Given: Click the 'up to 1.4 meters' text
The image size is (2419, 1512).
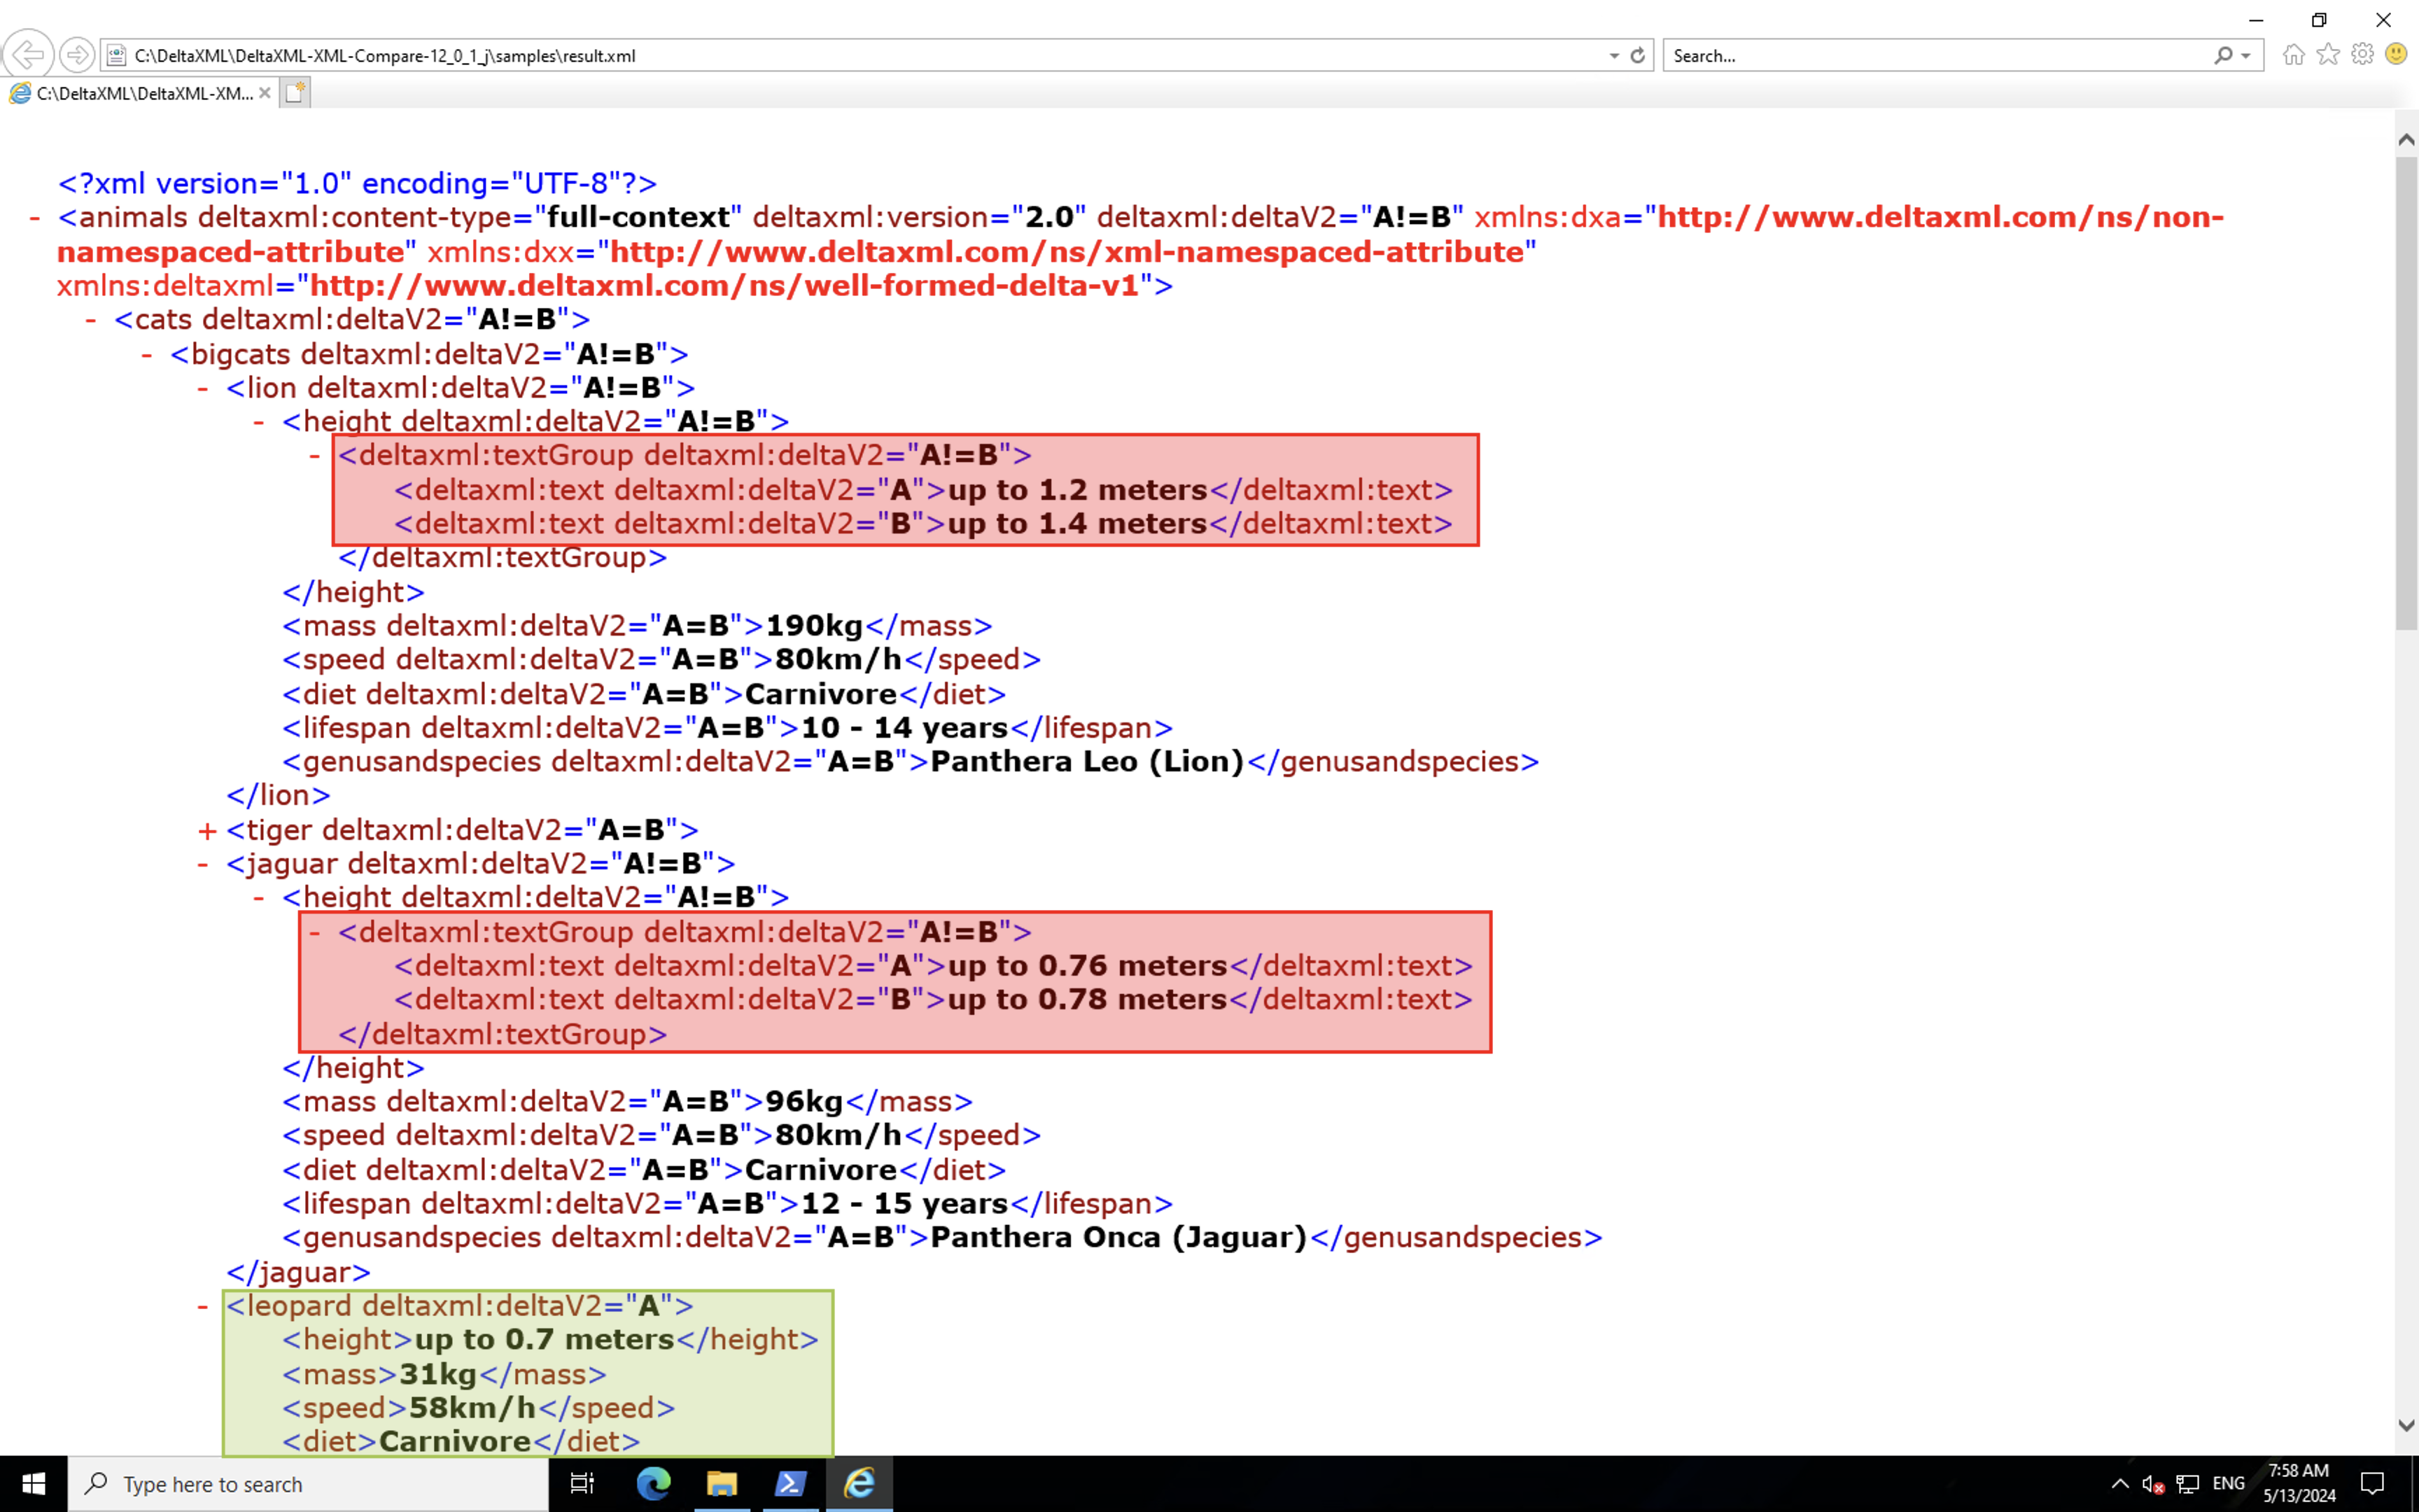Looking at the screenshot, I should (1077, 524).
